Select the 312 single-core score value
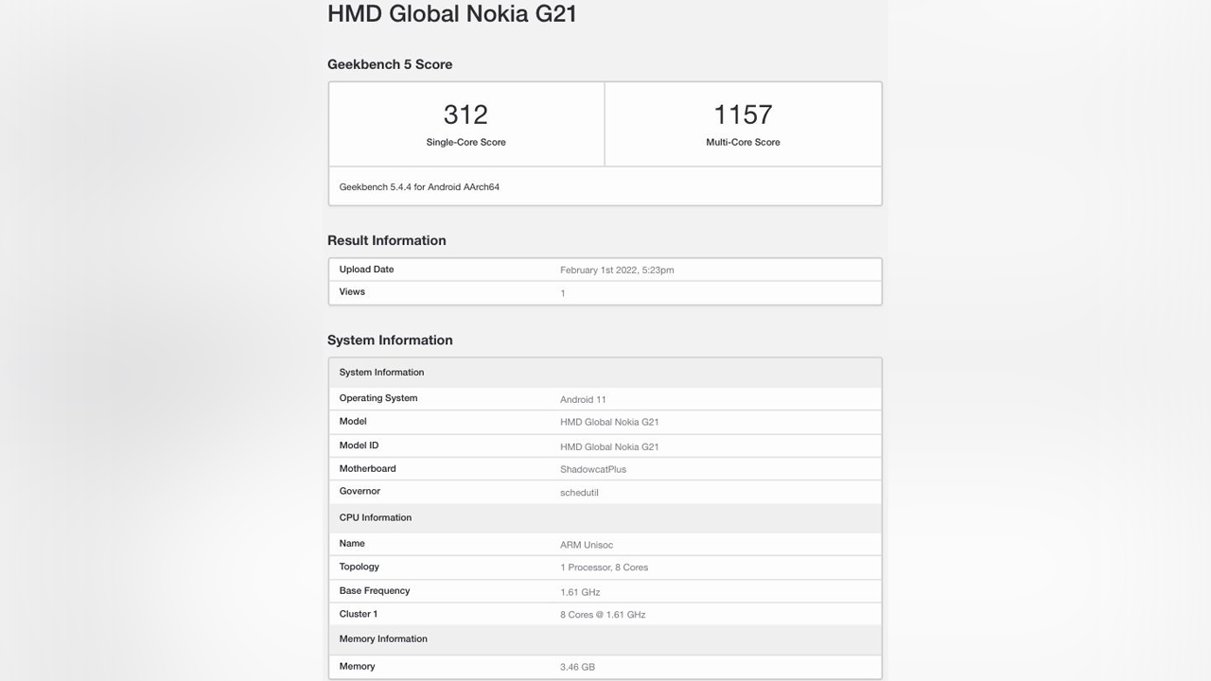 pos(465,114)
